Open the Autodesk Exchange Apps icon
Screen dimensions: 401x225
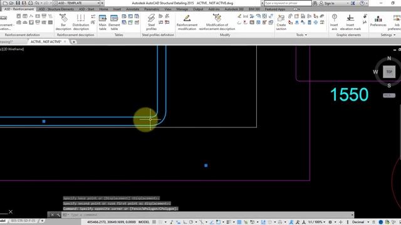point(353,3)
